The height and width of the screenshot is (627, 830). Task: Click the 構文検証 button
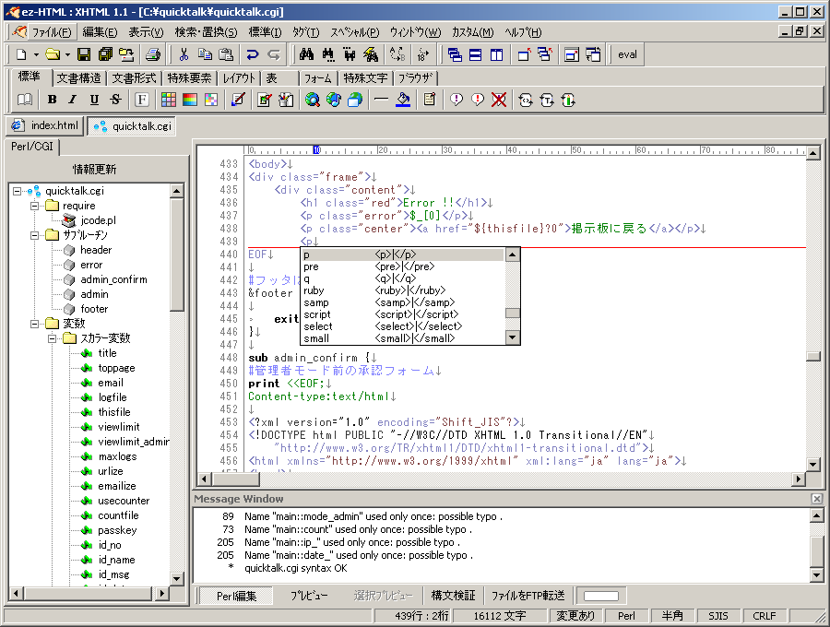coord(453,596)
